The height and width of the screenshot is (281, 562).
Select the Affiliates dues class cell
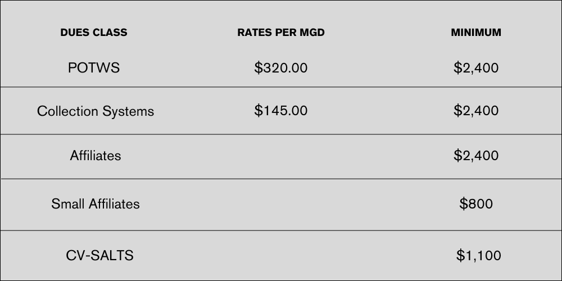96,156
